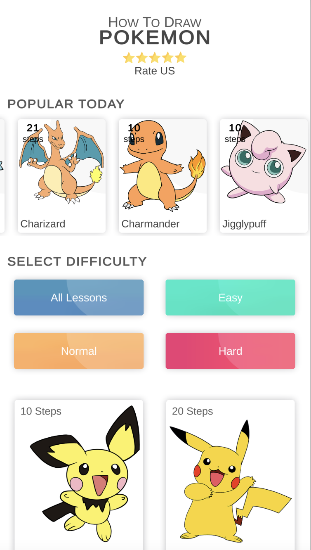Click the second rating star

[142, 58]
